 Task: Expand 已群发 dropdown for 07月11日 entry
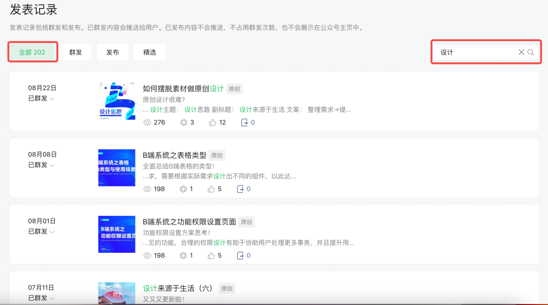[x=52, y=298]
